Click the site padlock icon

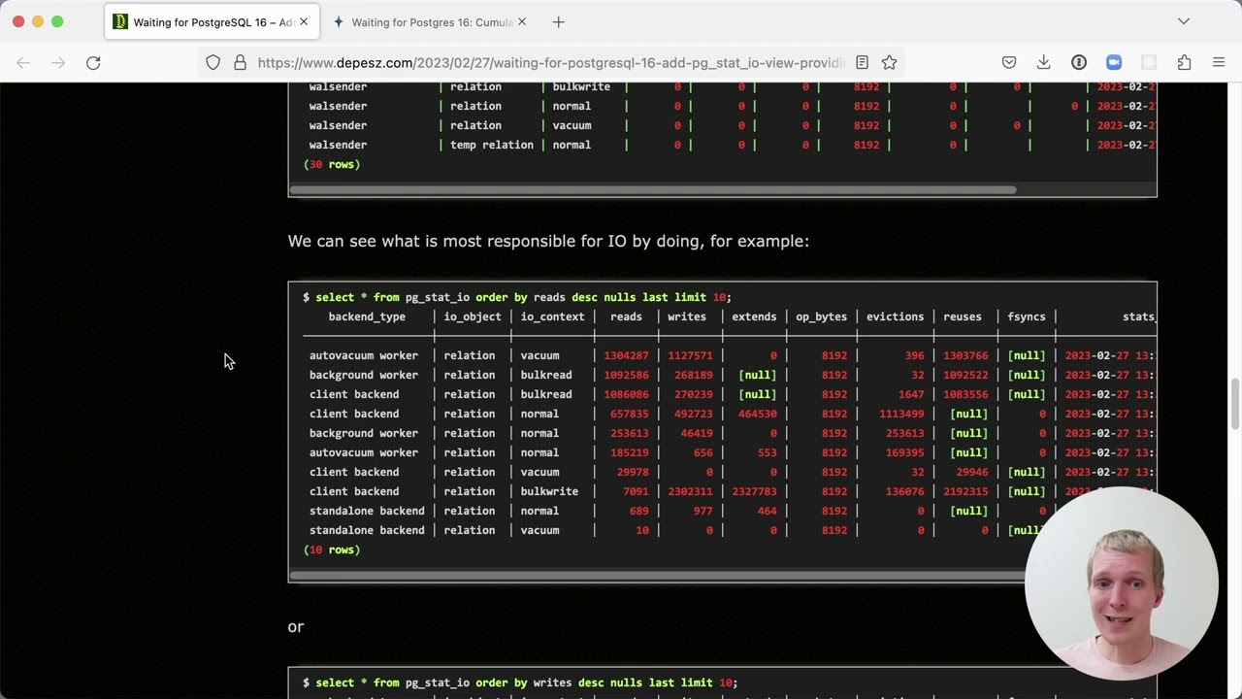pyautogui.click(x=240, y=62)
